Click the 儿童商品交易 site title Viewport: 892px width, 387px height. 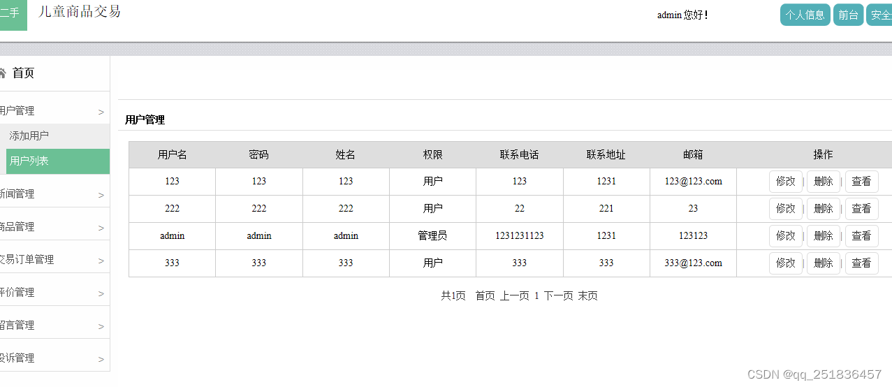[80, 11]
